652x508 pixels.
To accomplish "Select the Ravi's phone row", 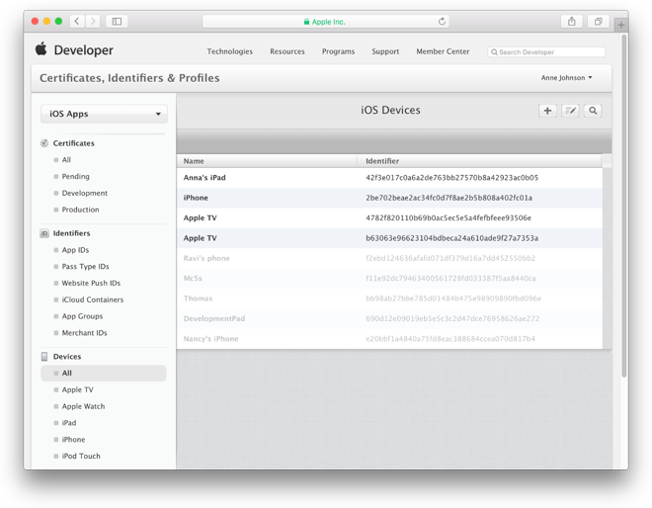I will pyautogui.click(x=389, y=258).
